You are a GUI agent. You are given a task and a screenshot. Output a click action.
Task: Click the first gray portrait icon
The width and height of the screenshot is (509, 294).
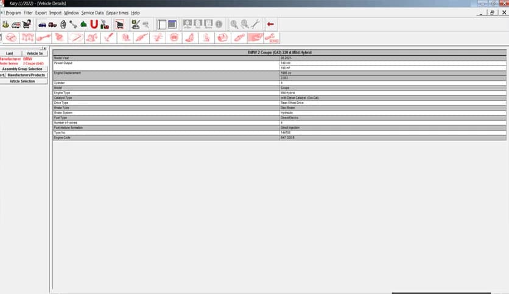click(188, 24)
